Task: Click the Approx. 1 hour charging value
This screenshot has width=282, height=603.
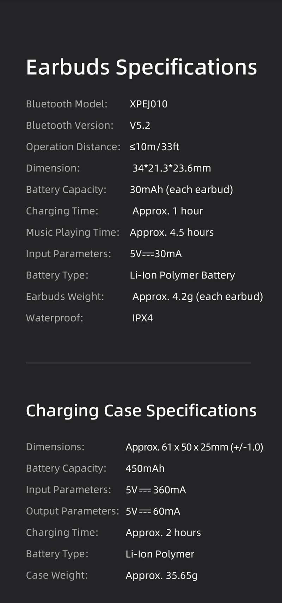Action: point(167,211)
